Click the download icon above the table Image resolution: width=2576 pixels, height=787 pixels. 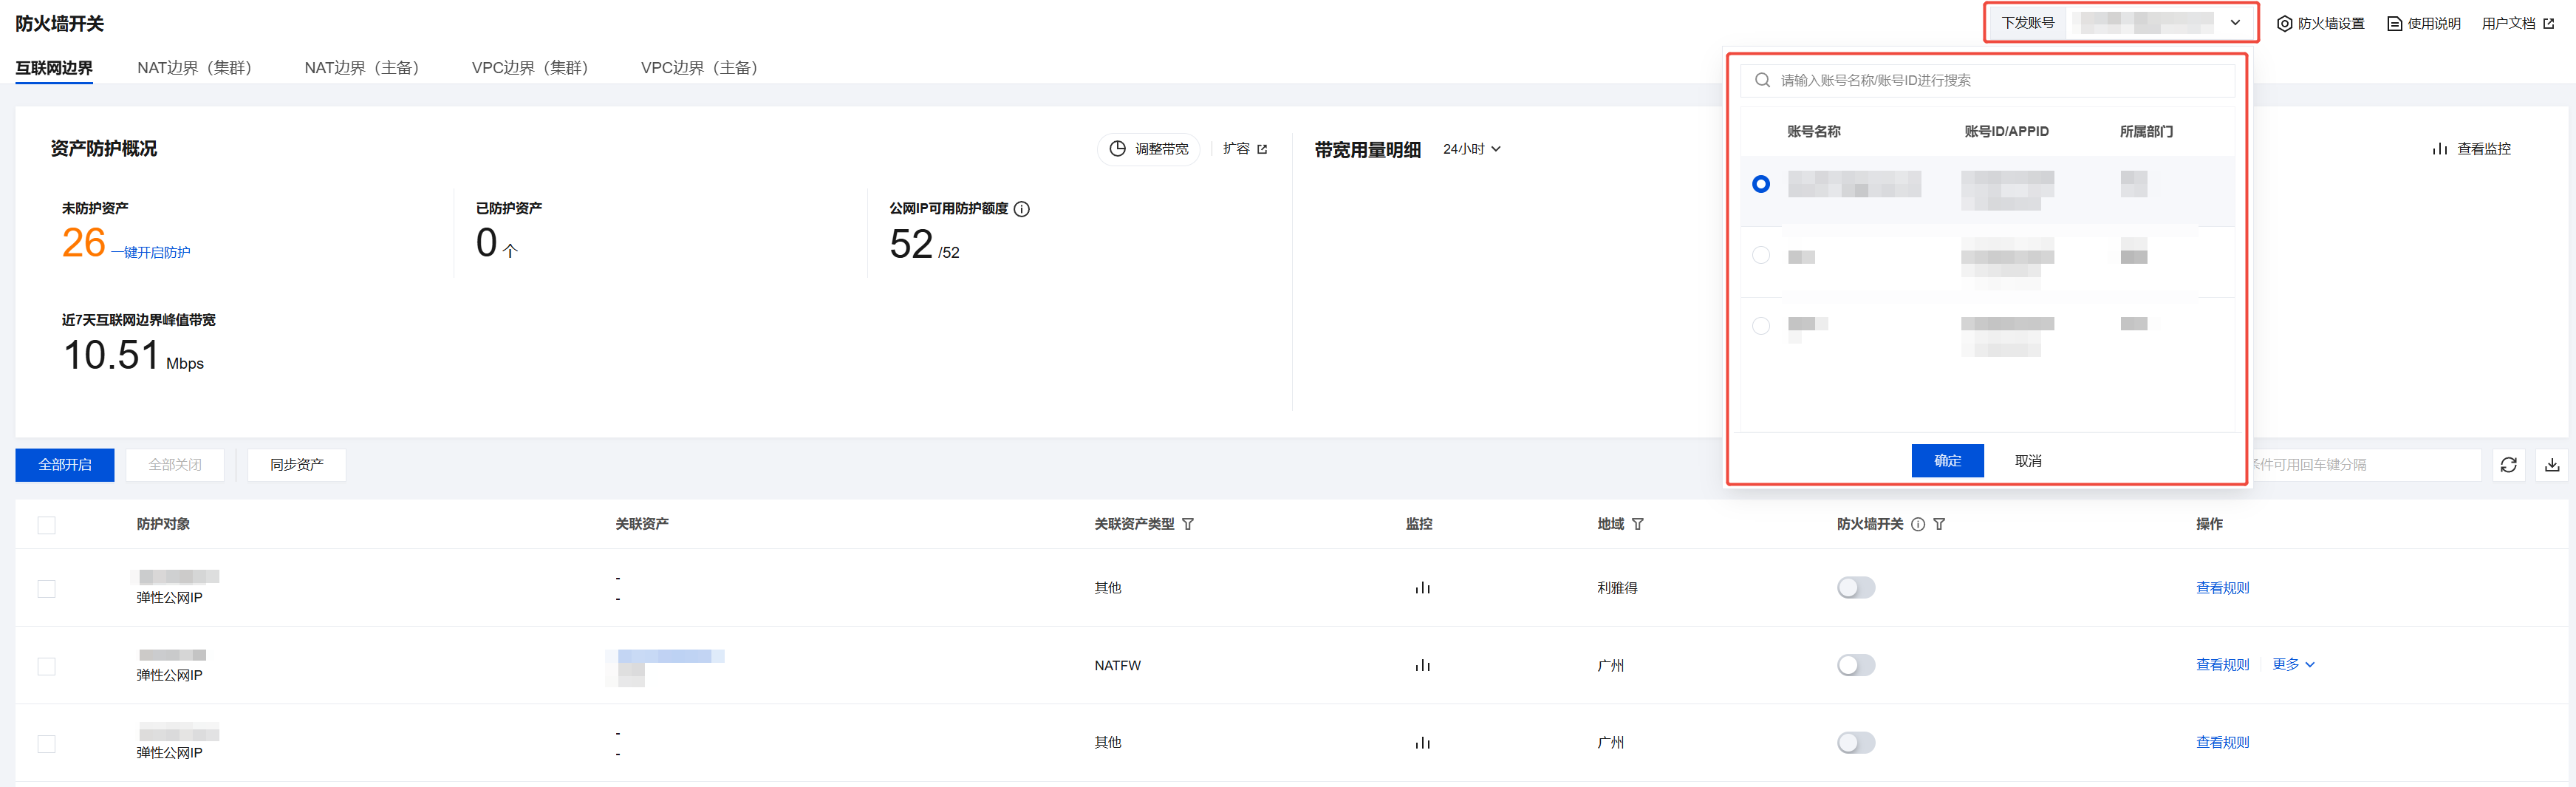coord(2552,465)
